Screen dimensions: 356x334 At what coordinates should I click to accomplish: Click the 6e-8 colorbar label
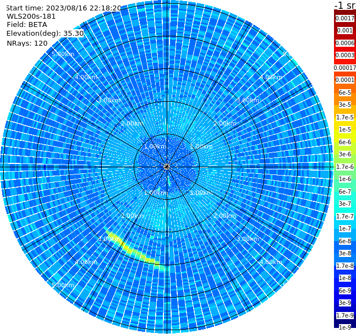[x=345, y=241]
